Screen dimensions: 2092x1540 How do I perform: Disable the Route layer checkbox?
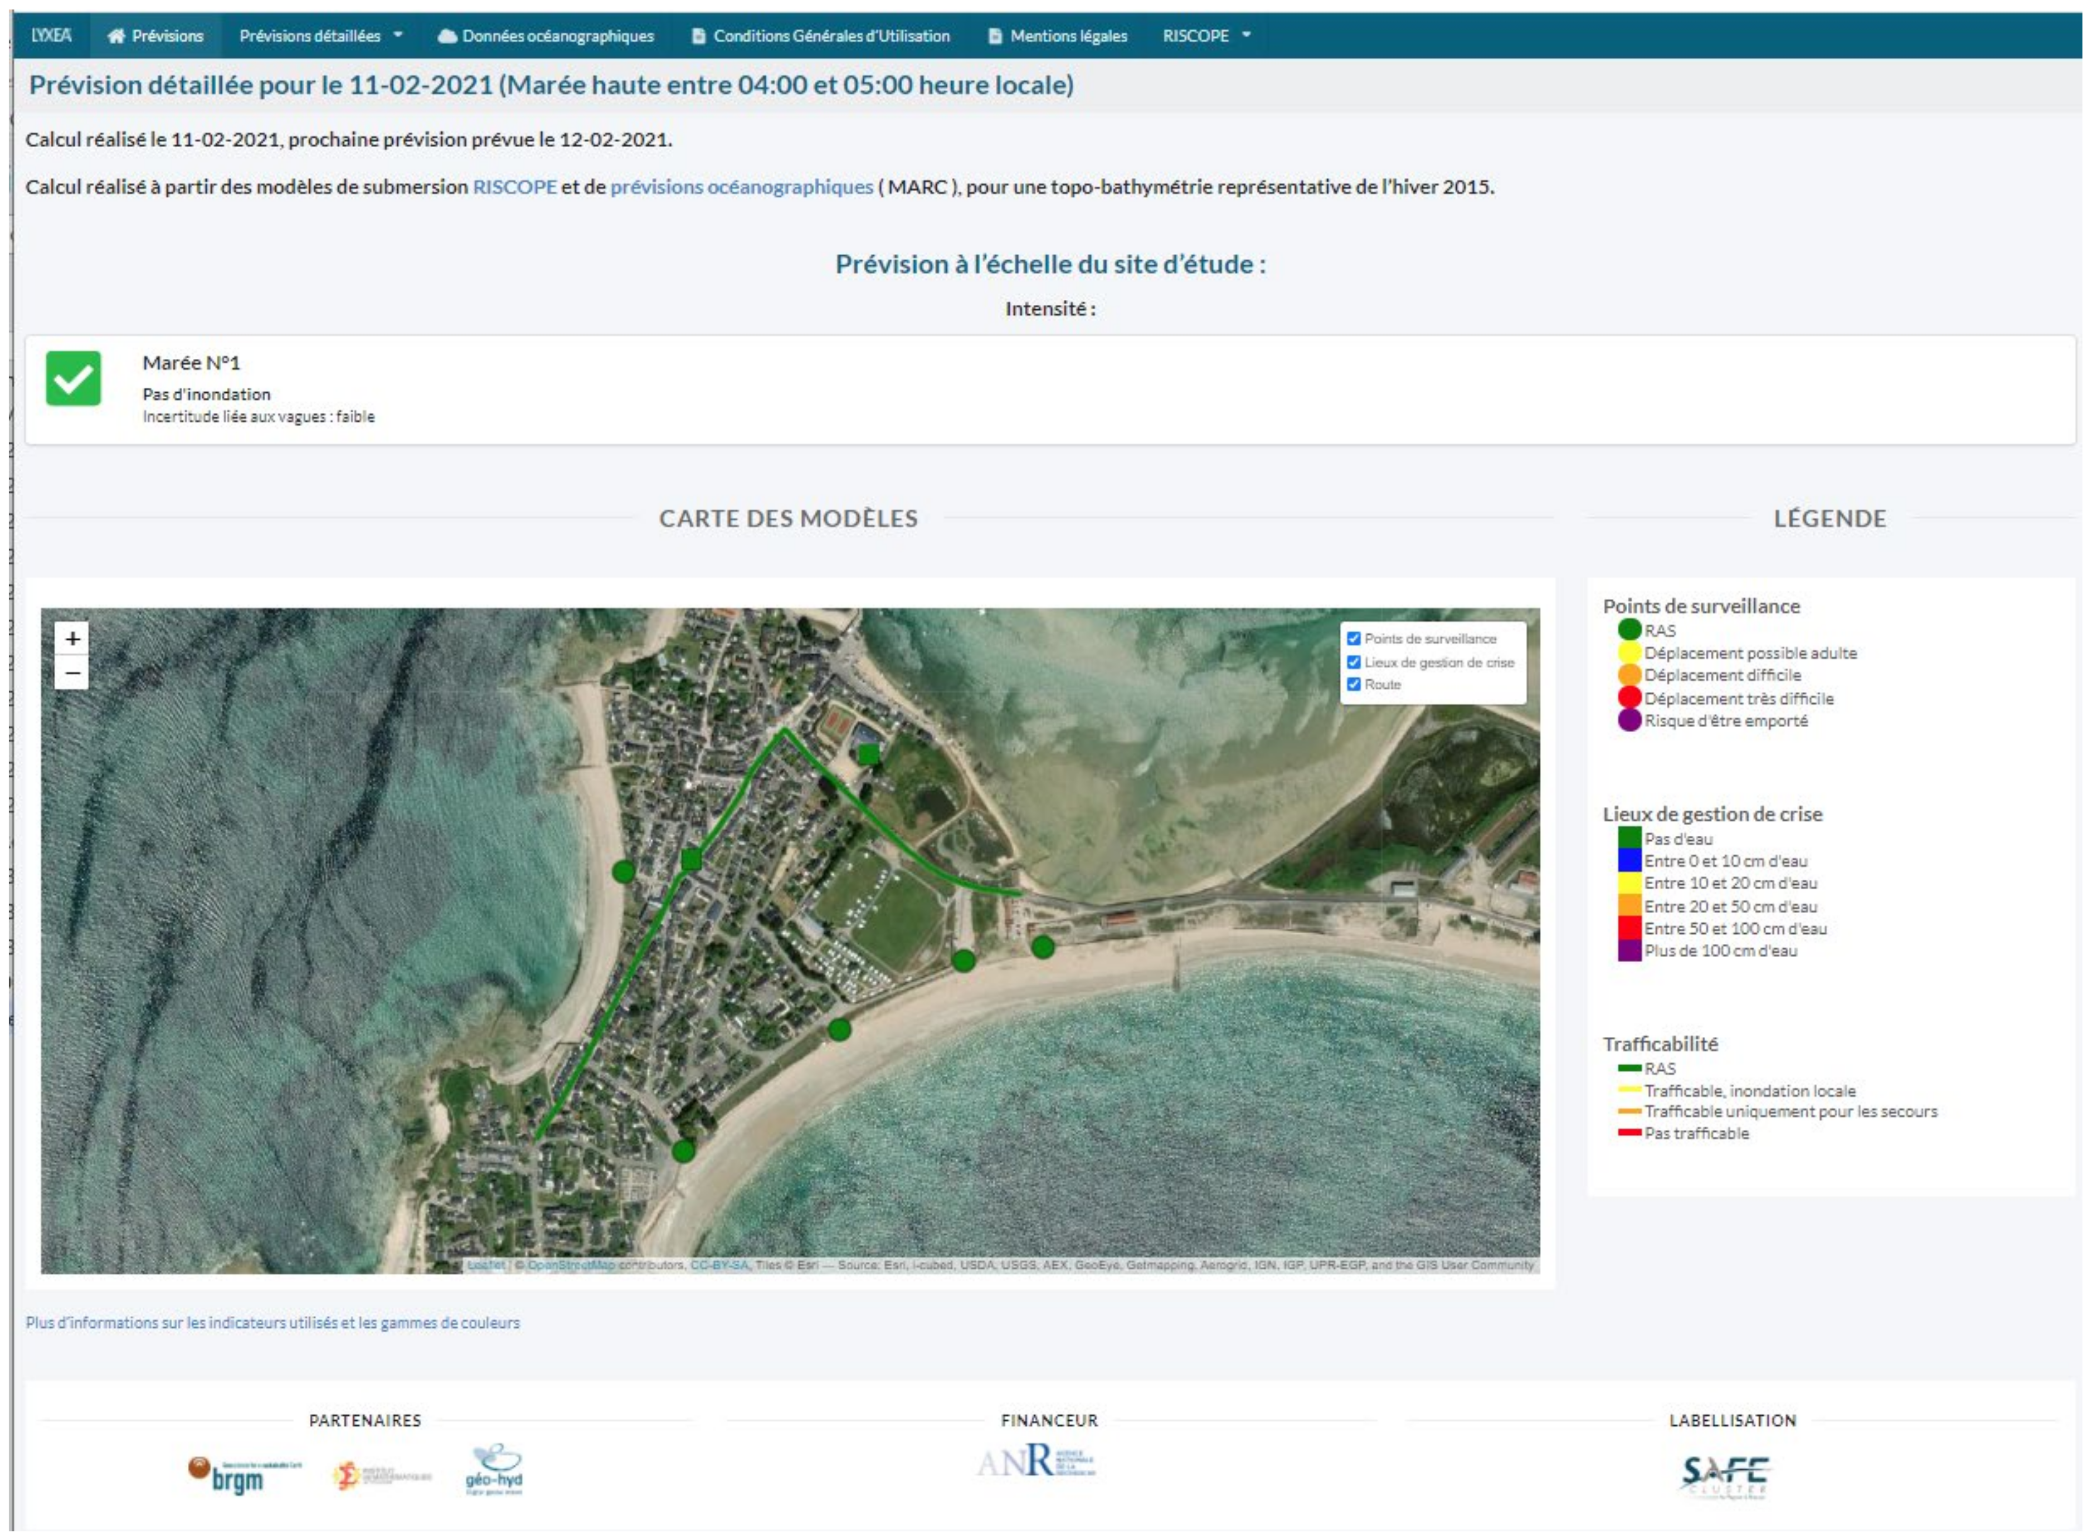tap(1354, 684)
